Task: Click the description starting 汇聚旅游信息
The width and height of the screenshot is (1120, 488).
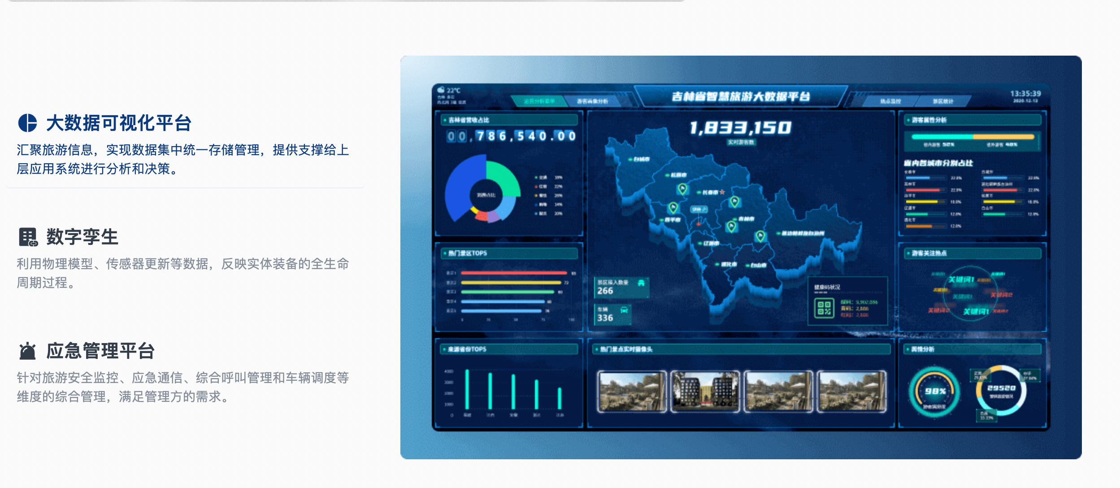Action: (x=183, y=159)
